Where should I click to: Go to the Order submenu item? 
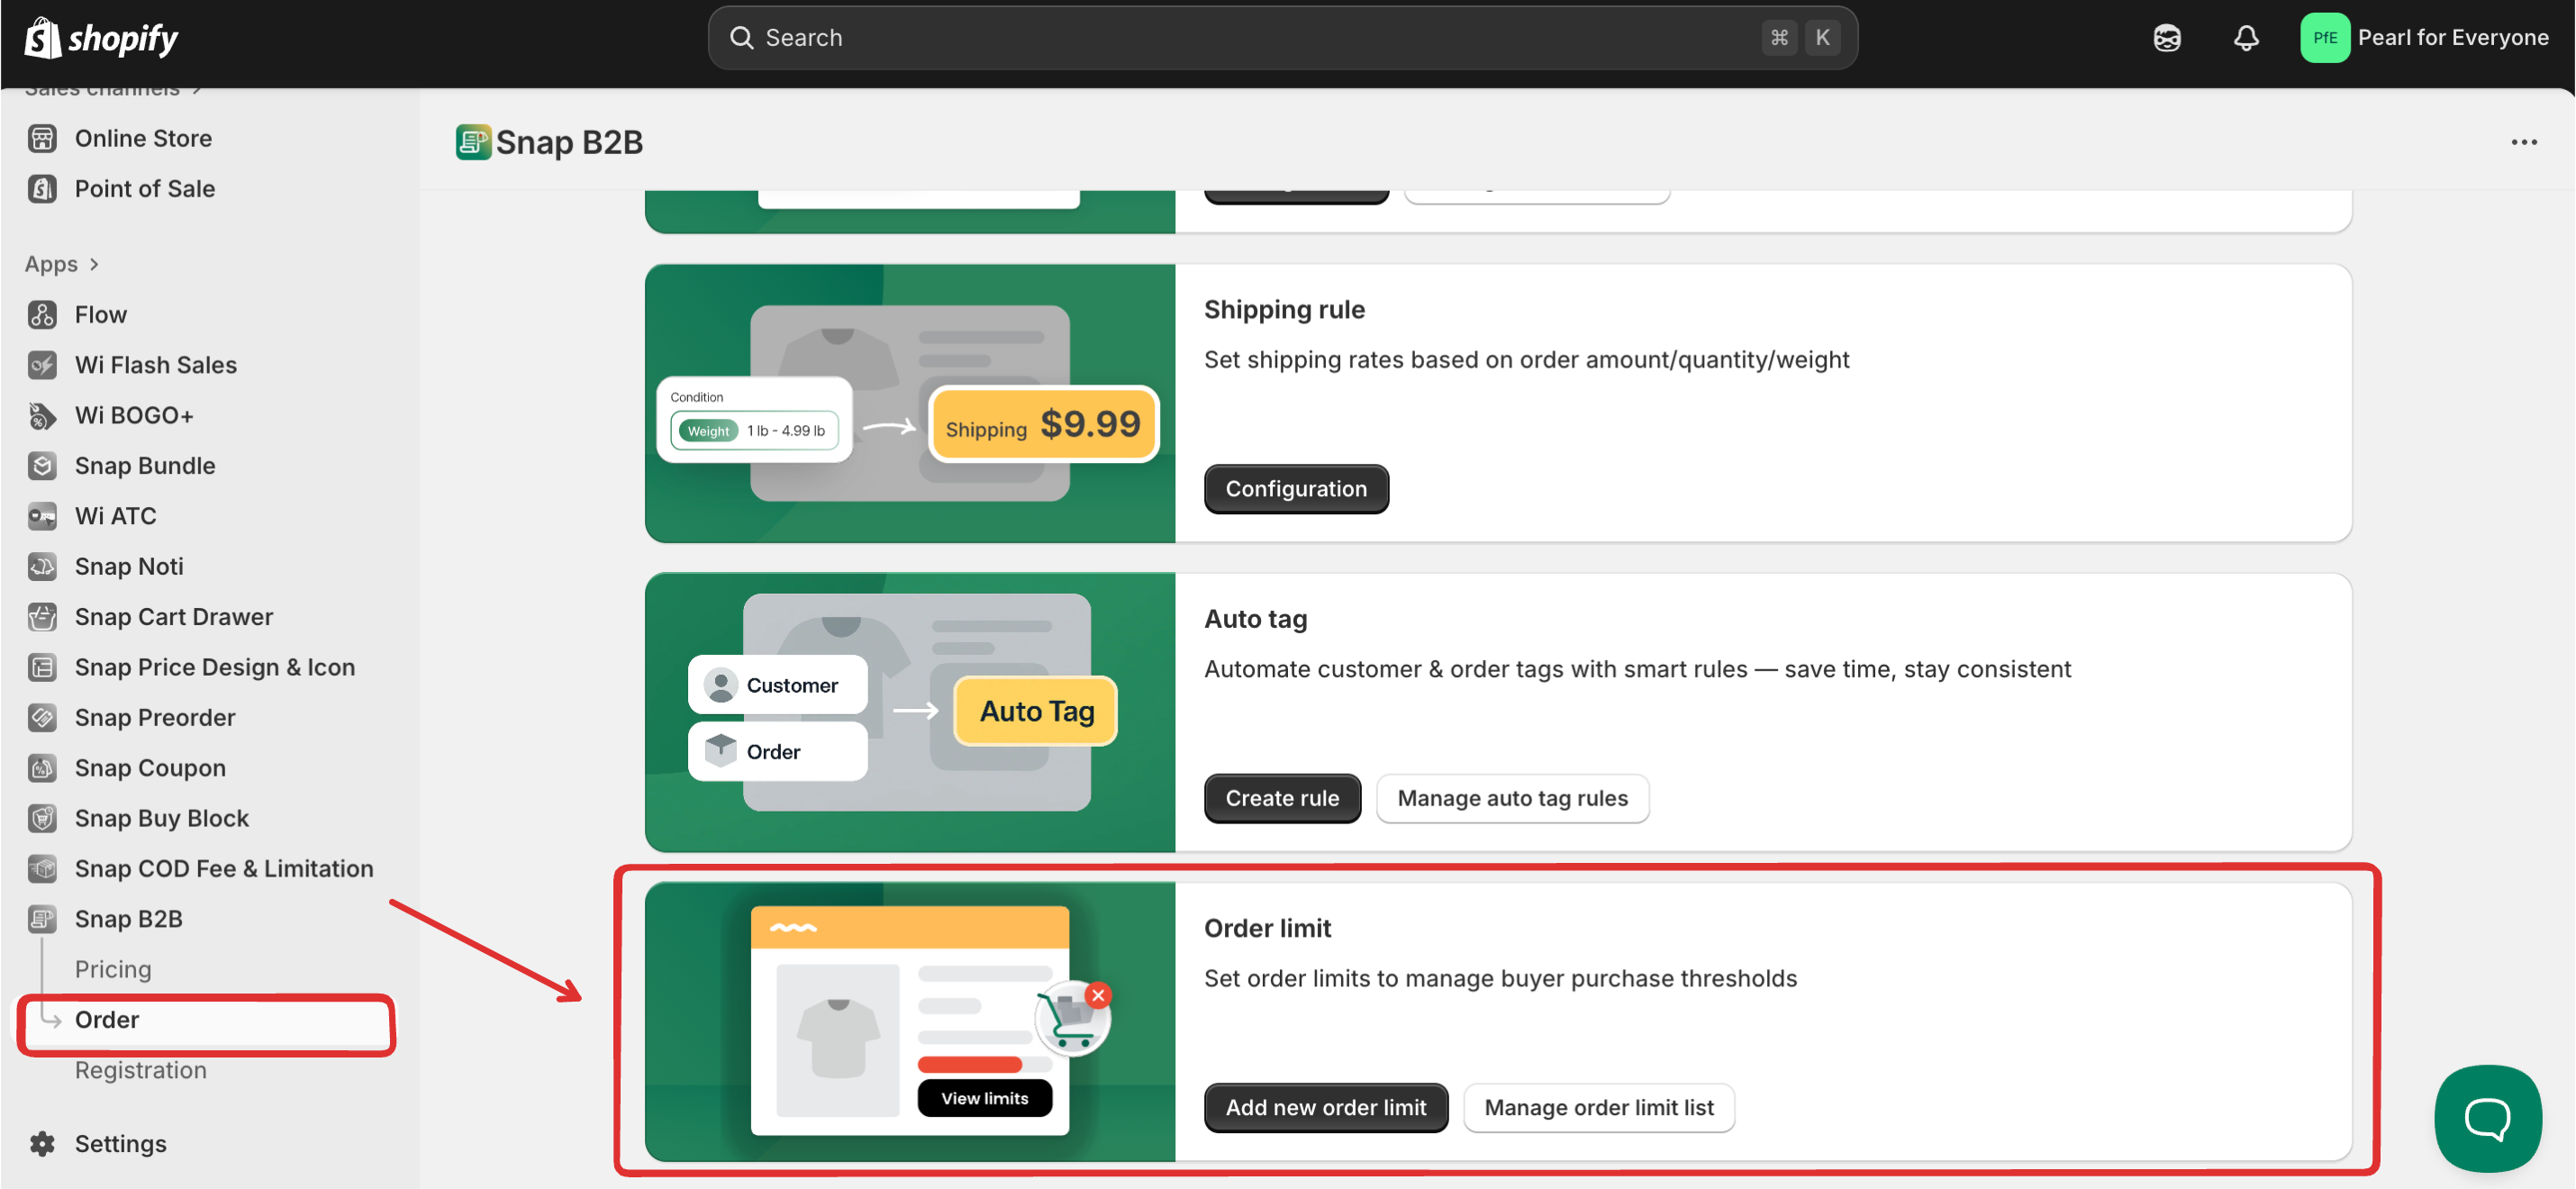107,1019
